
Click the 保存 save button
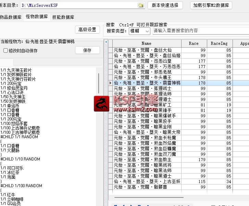[x=87, y=50]
